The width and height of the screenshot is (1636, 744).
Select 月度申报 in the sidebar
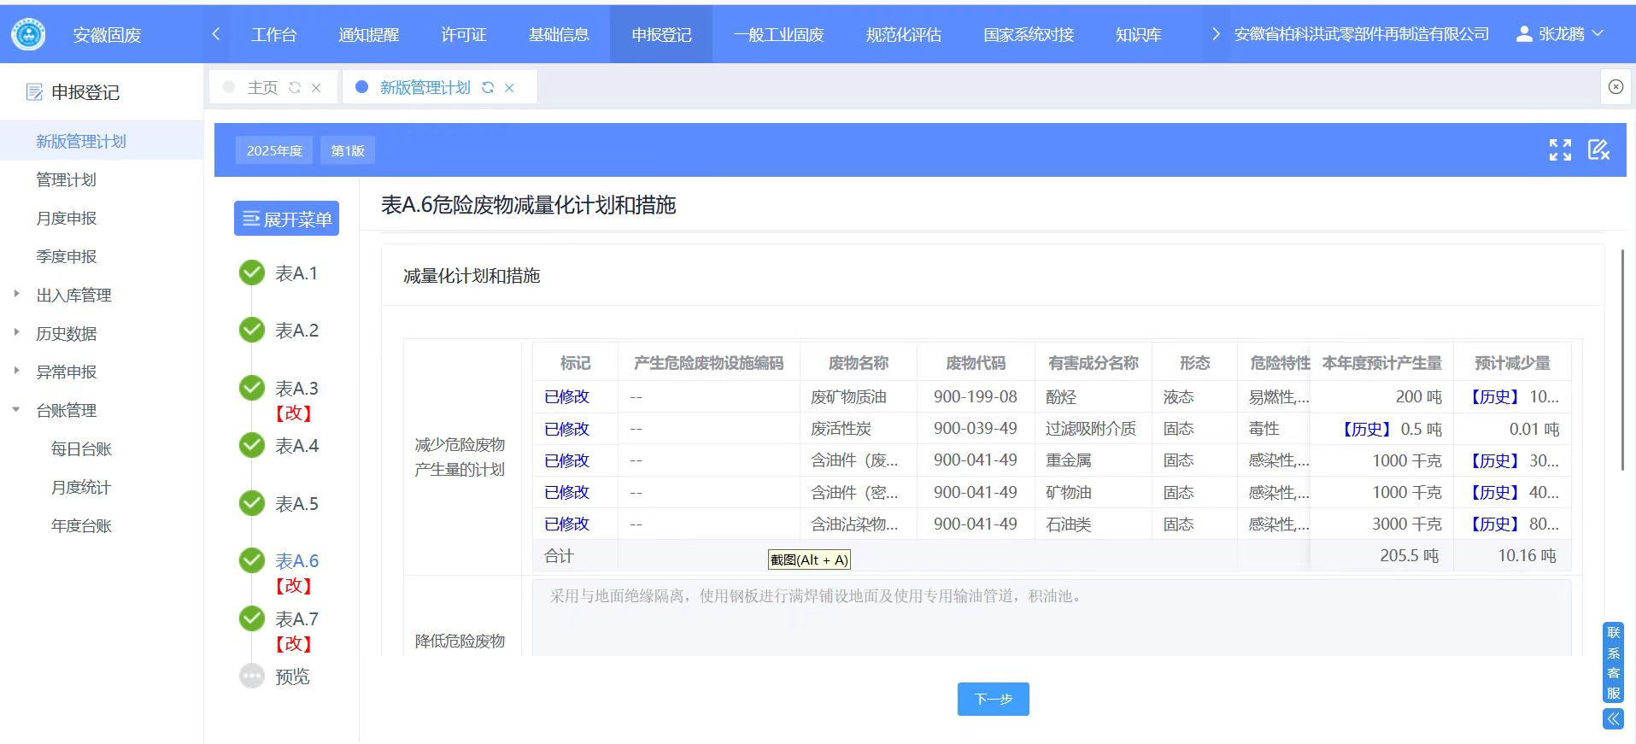67,219
